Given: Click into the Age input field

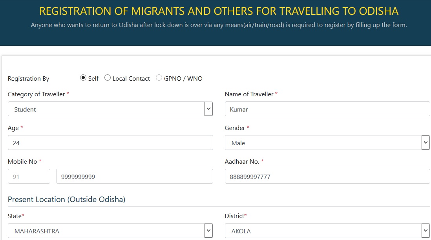Looking at the screenshot, I should point(110,143).
